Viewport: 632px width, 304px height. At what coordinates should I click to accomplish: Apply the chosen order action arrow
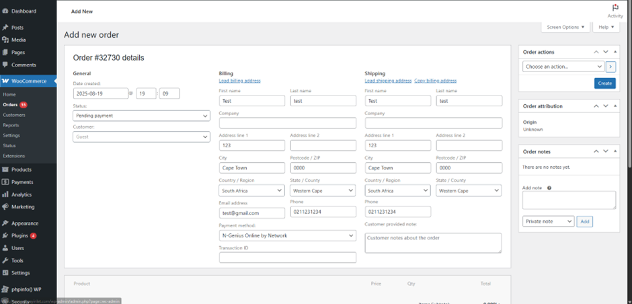(611, 67)
